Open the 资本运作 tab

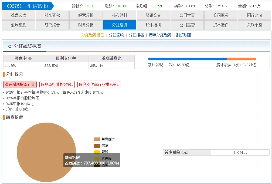click(x=221, y=25)
